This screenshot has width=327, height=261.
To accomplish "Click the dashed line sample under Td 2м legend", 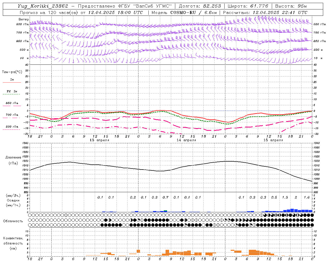I will (x=11, y=94).
